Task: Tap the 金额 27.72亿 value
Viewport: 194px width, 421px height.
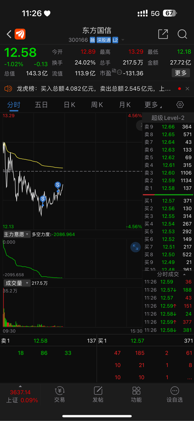Action: (x=180, y=62)
